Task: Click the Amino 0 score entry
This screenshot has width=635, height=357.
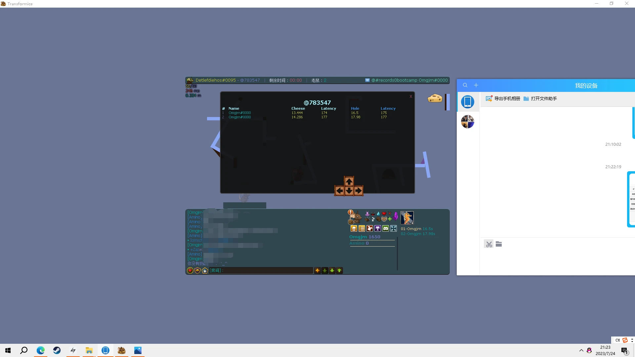Action: 359,243
